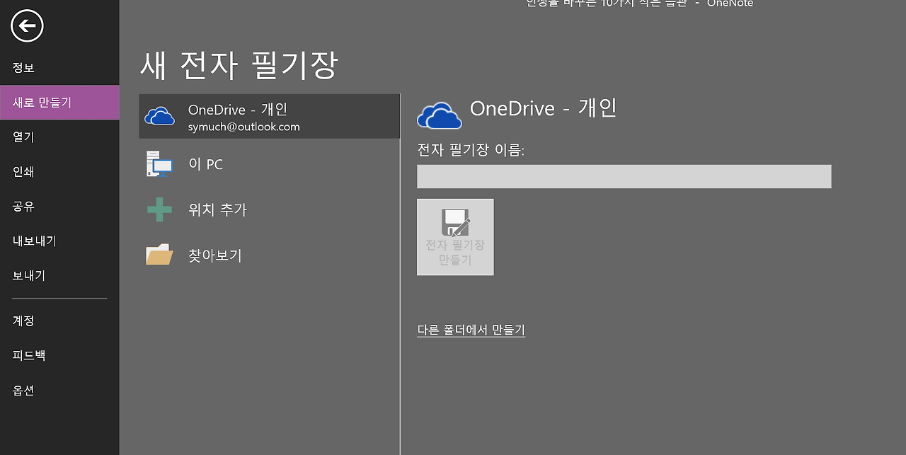Click the 찾아보기 folder icon
Image resolution: width=906 pixels, height=455 pixels.
click(x=159, y=255)
